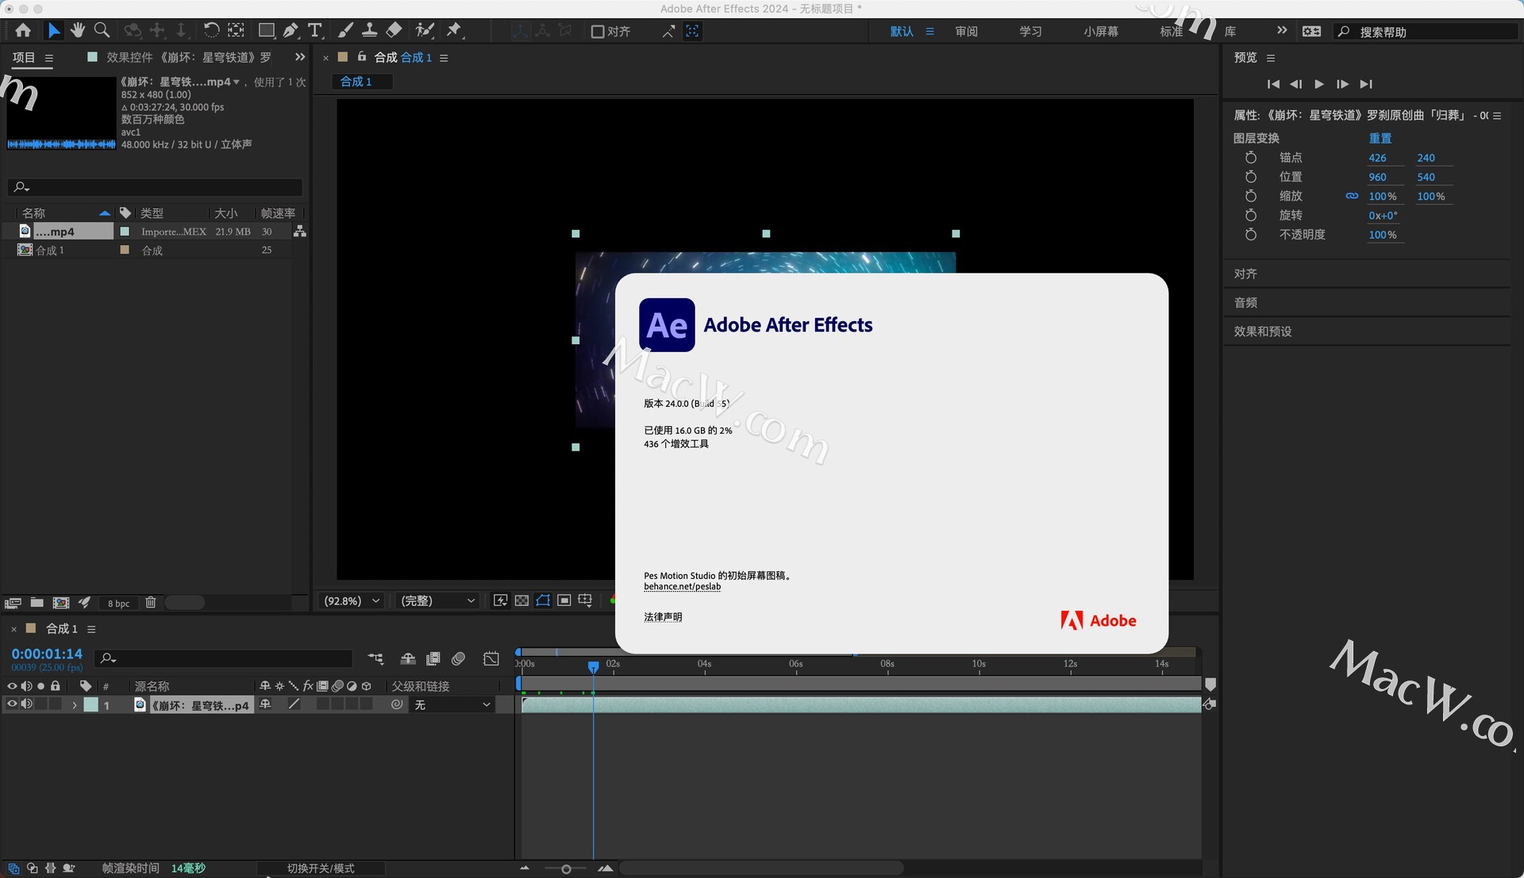
Task: Open the magnification (92.8%) dropdown
Action: 352,601
